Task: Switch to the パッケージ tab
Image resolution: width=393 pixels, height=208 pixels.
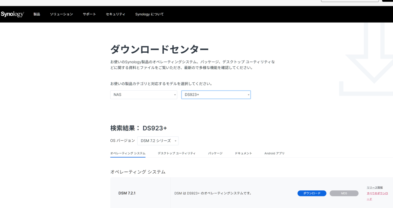Action: (215, 153)
